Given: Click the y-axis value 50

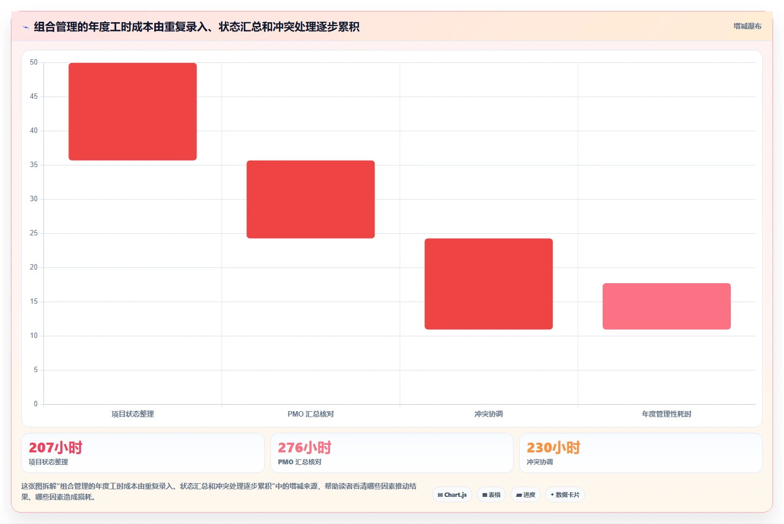Looking at the screenshot, I should 34,62.
